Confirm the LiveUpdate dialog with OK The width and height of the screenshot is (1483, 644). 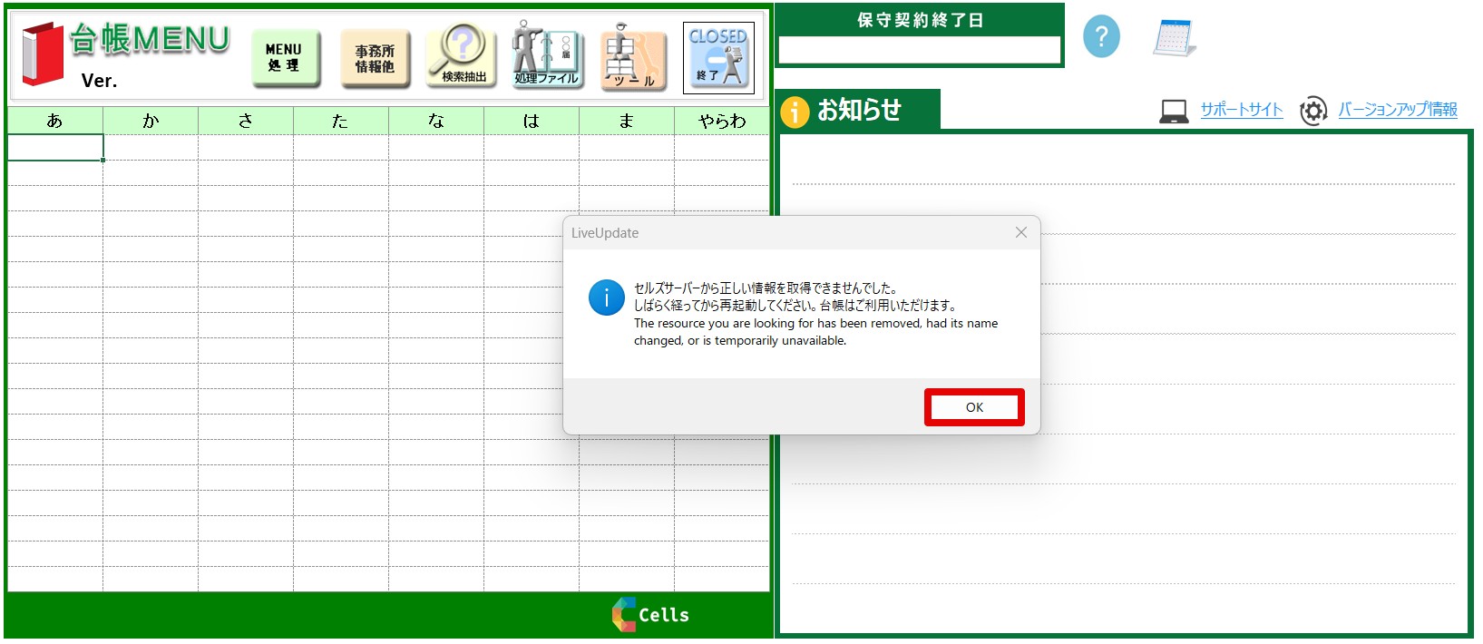tap(974, 407)
